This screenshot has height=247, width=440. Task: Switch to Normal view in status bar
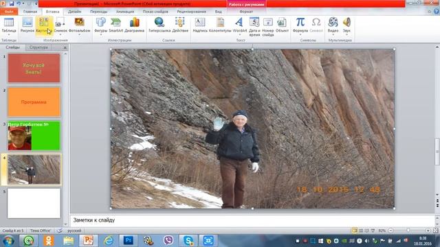pyautogui.click(x=355, y=231)
